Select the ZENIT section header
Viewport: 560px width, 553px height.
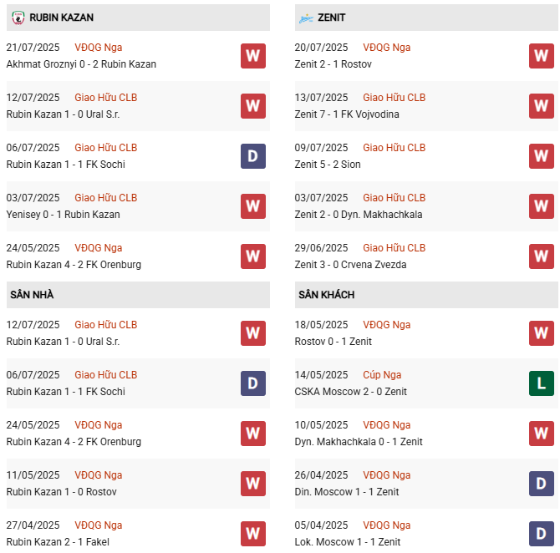click(332, 18)
